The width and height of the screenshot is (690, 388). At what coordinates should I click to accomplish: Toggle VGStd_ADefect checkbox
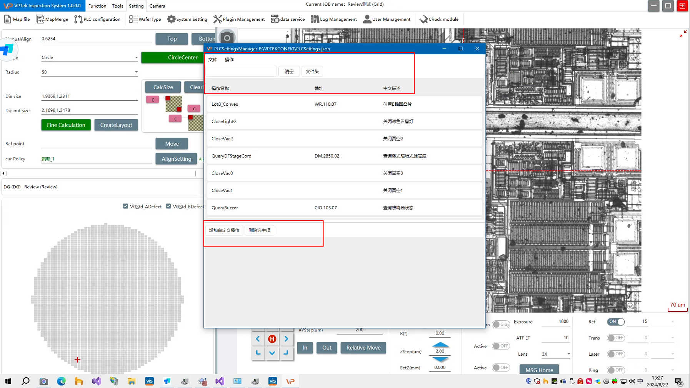click(125, 206)
